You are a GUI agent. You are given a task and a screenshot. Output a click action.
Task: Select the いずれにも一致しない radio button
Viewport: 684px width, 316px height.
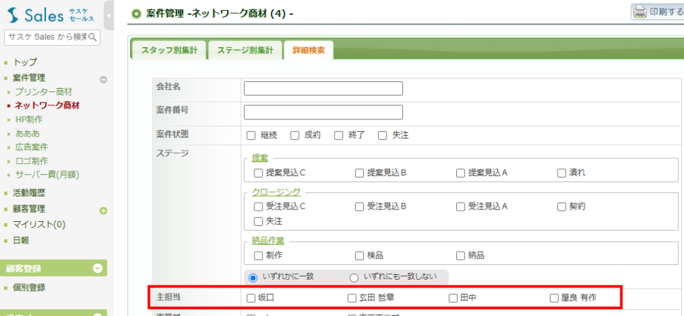point(354,278)
